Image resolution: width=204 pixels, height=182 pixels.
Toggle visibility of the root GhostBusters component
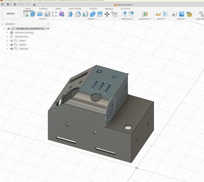[x=9, y=29]
